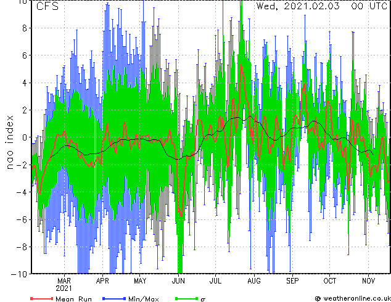Screen dimensions: 391x302
Task: Click the OCT month label
Action: point(330,281)
